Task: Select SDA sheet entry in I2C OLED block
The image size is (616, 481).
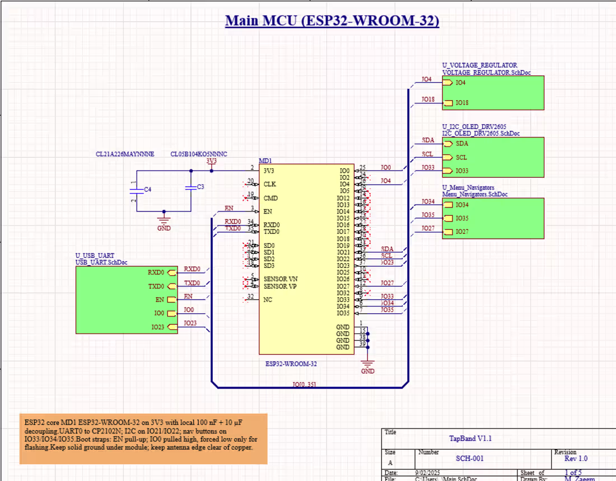Action: pyautogui.click(x=455, y=144)
